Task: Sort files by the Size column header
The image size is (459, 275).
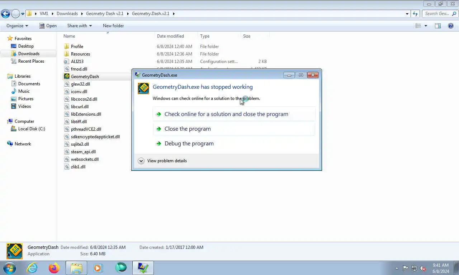Action: [247, 36]
